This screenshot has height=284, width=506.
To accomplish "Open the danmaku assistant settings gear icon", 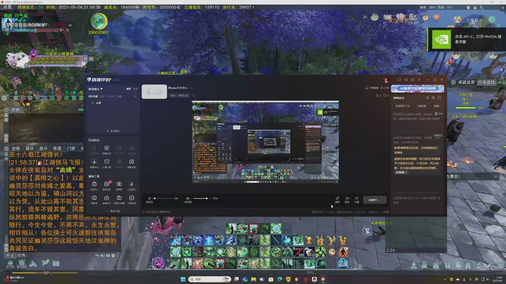I will [x=433, y=98].
